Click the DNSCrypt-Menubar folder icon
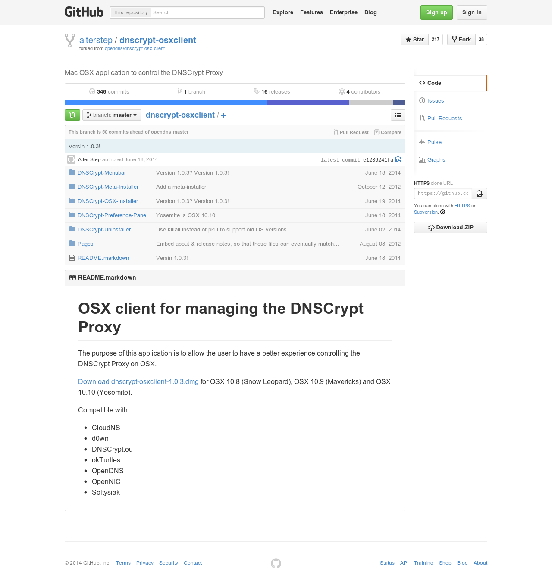This screenshot has height=584, width=552. pos(72,172)
